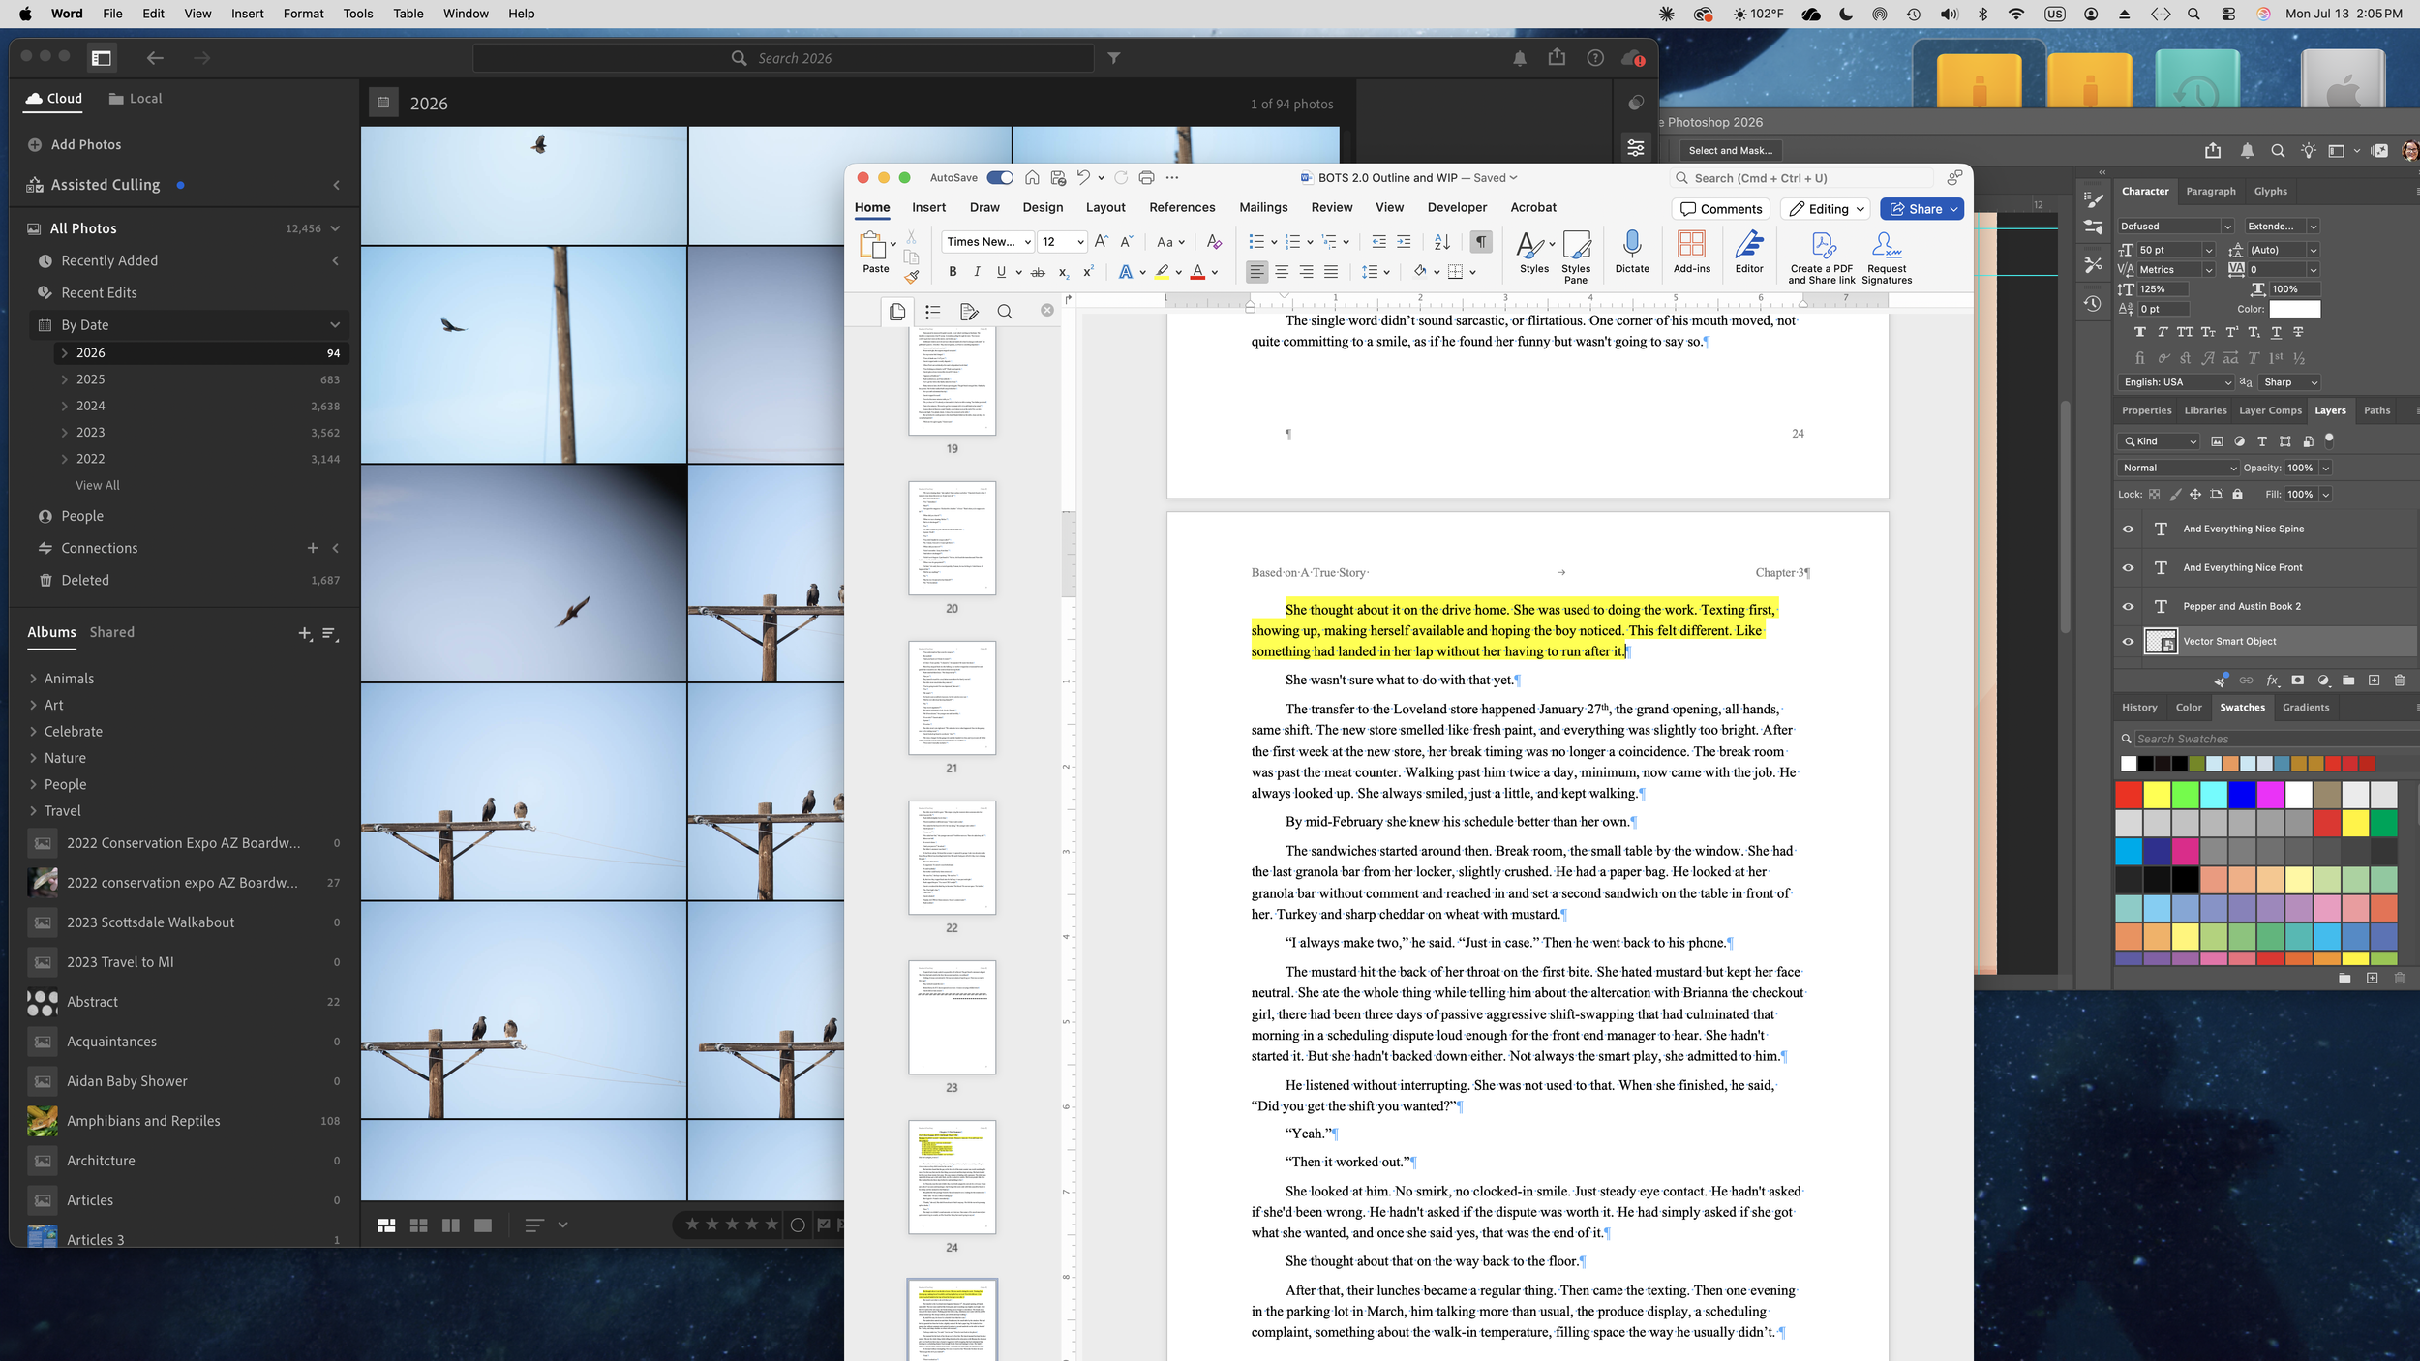Close the Word navigation pane
The width and height of the screenshot is (2420, 1361).
(x=1046, y=311)
